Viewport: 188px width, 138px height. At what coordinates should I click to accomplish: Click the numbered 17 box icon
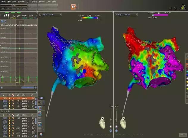click(40, 102)
